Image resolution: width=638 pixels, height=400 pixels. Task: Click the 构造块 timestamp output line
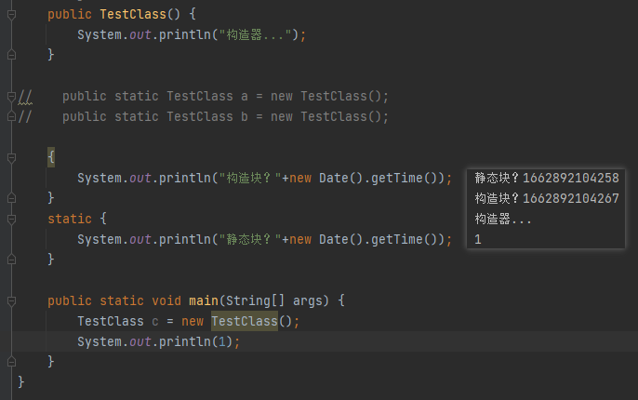(x=546, y=198)
